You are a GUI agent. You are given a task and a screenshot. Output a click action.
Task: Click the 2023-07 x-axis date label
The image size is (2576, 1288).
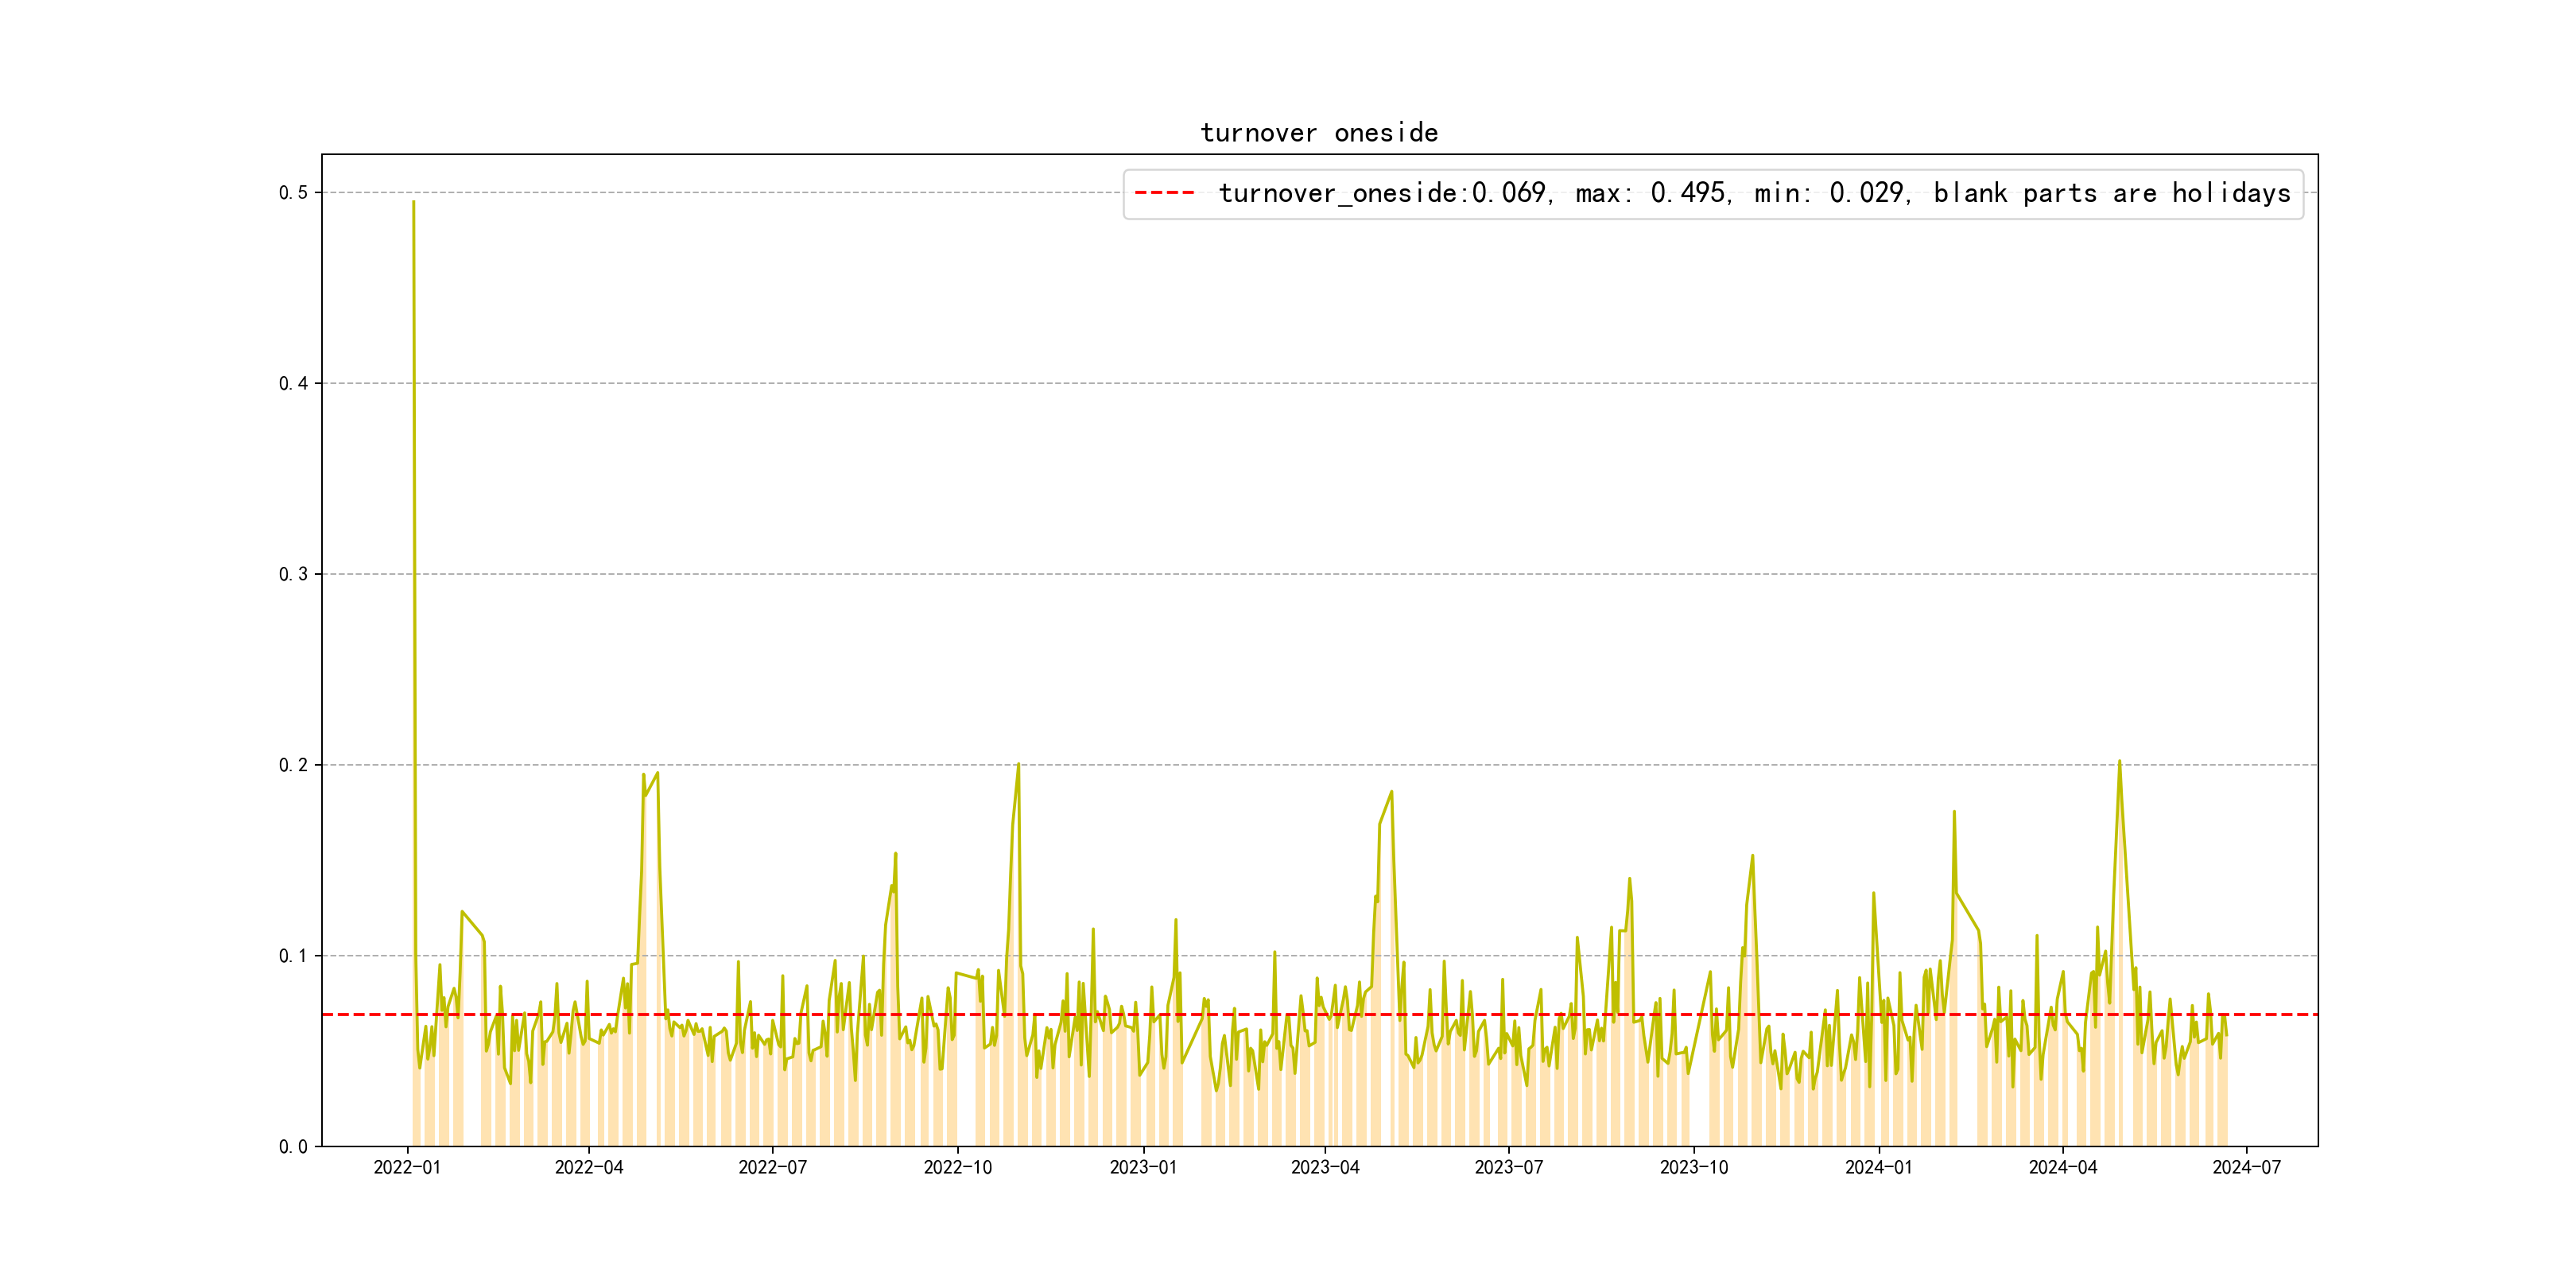(1509, 1168)
